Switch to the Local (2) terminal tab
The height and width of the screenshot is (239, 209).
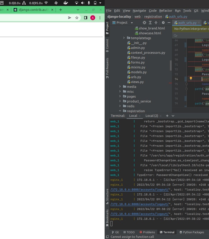point(152,116)
